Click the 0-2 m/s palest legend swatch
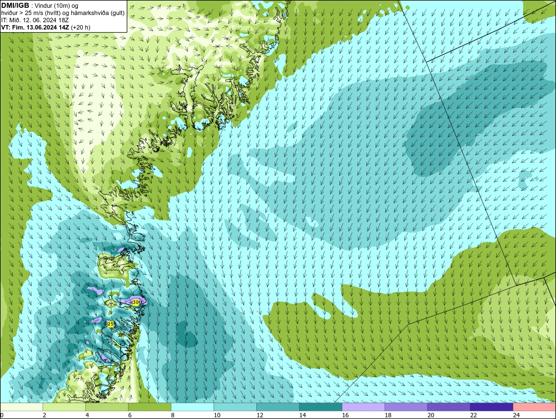 pyautogui.click(x=22, y=407)
